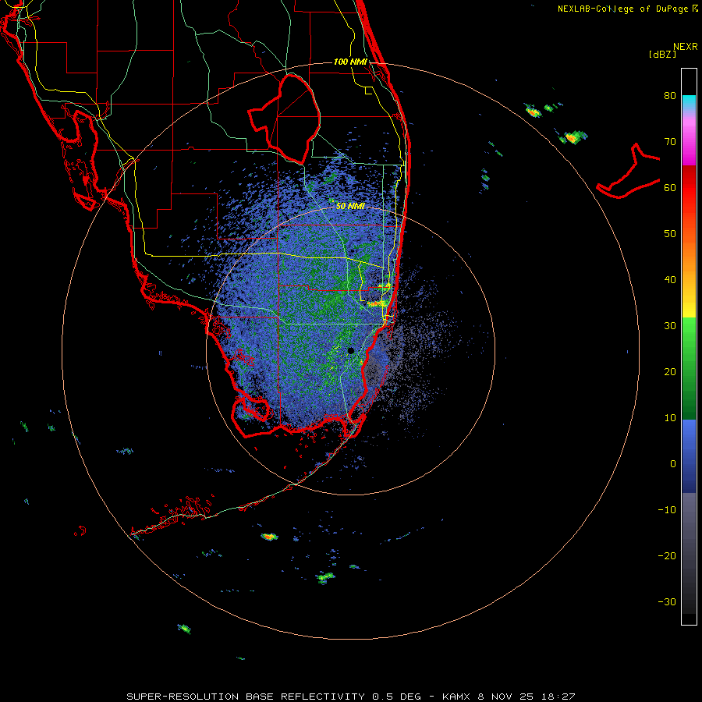This screenshot has width=702, height=702.
Task: Click the 100 NMI range ring label
Action: 350,62
